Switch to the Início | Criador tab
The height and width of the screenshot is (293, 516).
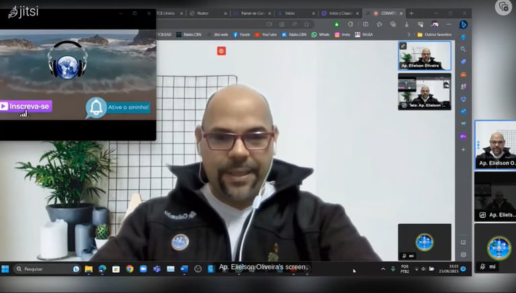pyautogui.click(x=340, y=13)
